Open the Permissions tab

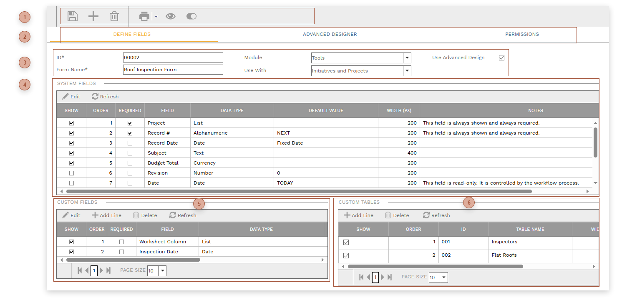click(x=521, y=34)
